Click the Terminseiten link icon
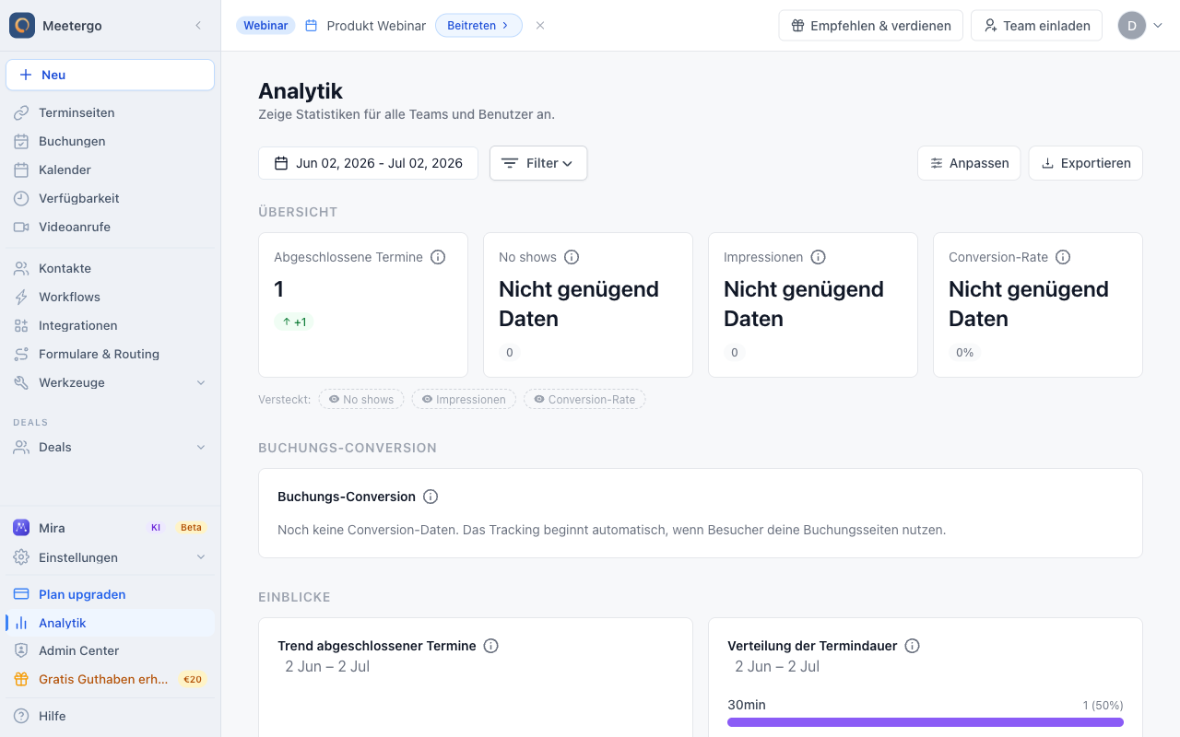 (21, 112)
